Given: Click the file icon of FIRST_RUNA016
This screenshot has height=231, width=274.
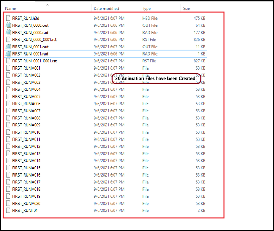Looking at the screenshot, I should pos(8,175).
